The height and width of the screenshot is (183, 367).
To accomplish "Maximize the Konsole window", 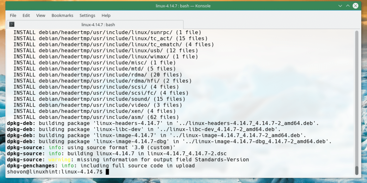I will [x=348, y=6].
